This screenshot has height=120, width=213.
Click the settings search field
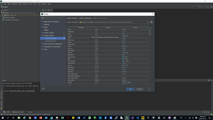coord(53,18)
